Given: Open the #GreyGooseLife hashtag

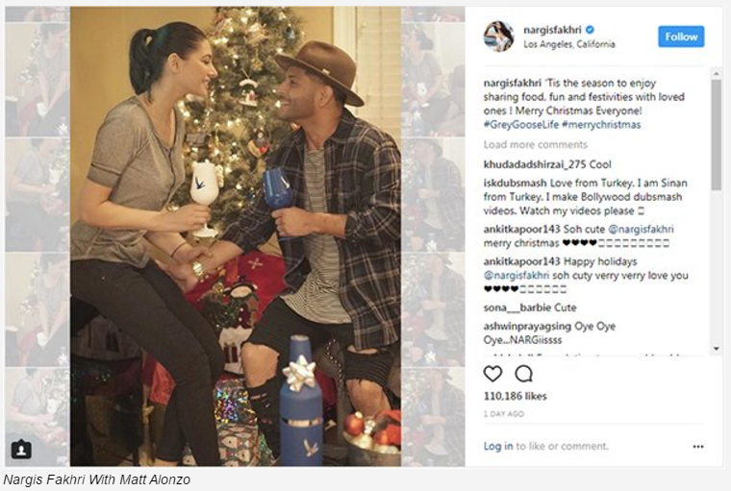Looking at the screenshot, I should [520, 124].
